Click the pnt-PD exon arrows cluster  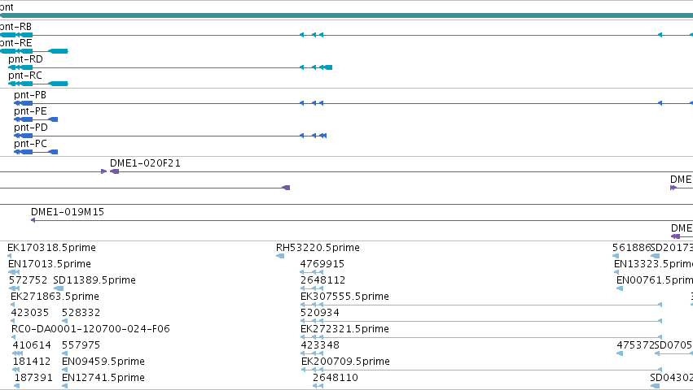(314, 136)
